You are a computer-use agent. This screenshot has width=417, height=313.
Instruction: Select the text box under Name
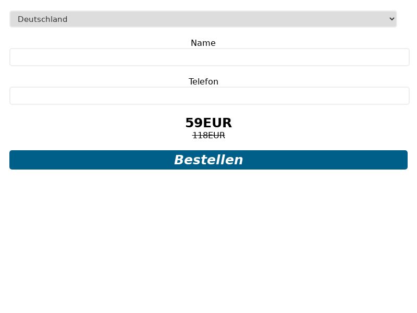pos(209,57)
